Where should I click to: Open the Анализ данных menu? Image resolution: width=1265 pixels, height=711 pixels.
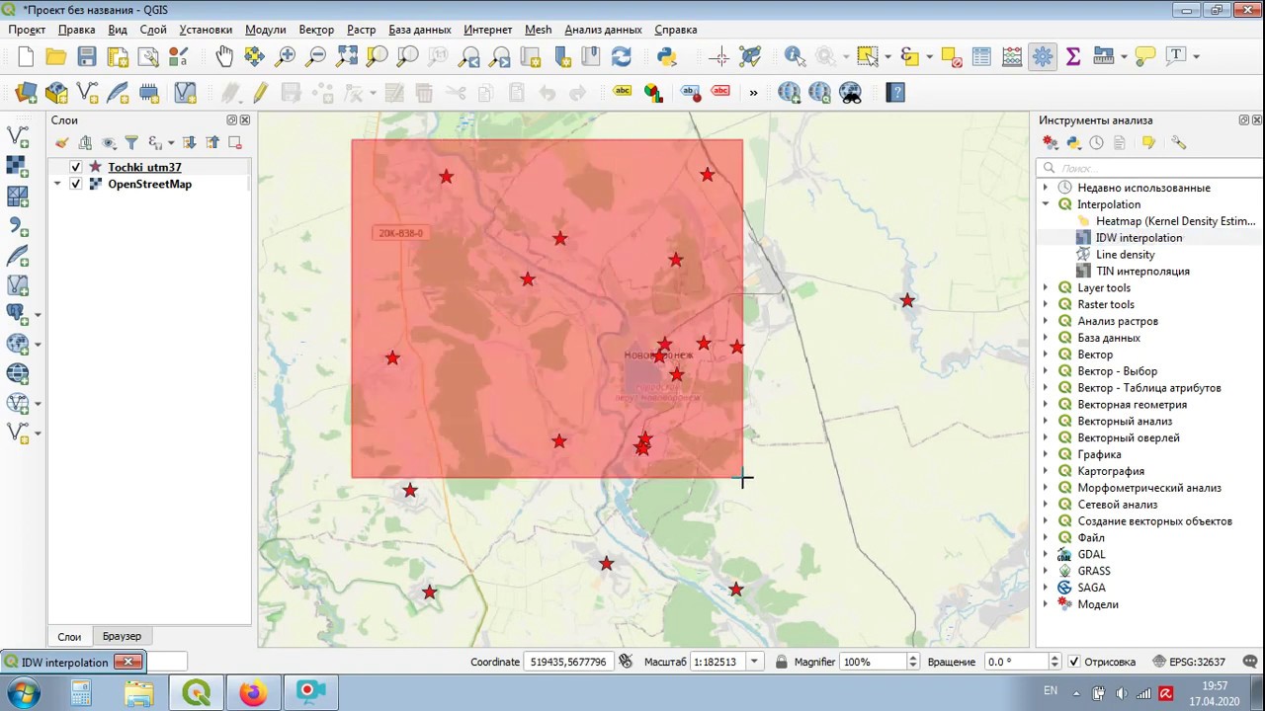coord(603,30)
